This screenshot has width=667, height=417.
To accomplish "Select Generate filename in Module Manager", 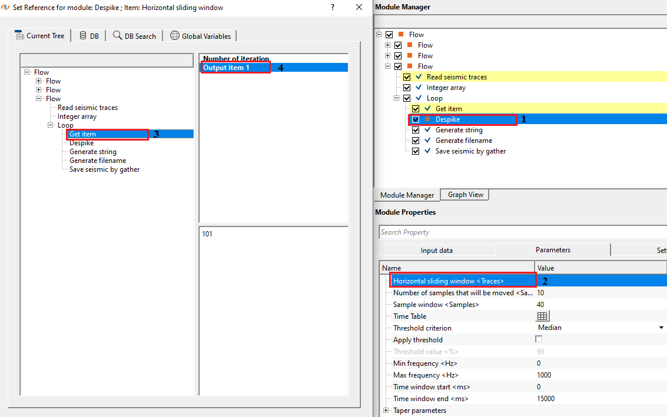I will [463, 141].
